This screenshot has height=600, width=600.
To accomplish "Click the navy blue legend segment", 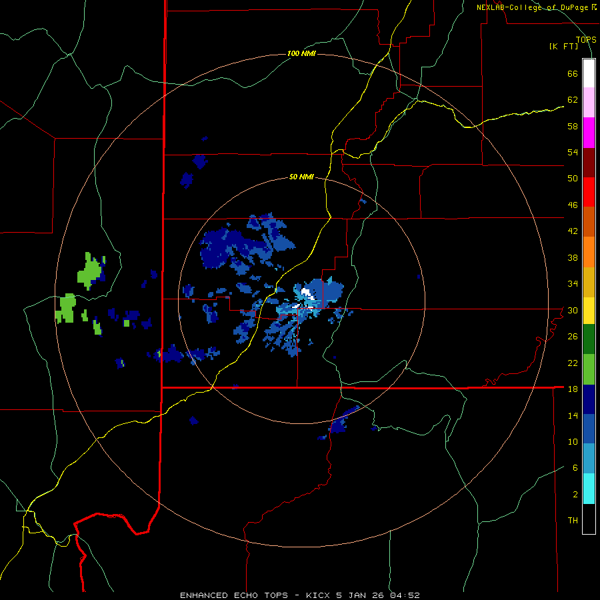I will pos(589,399).
